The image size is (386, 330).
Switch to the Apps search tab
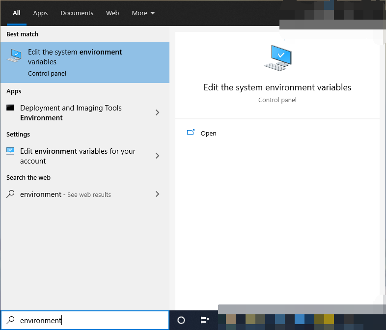(x=40, y=13)
